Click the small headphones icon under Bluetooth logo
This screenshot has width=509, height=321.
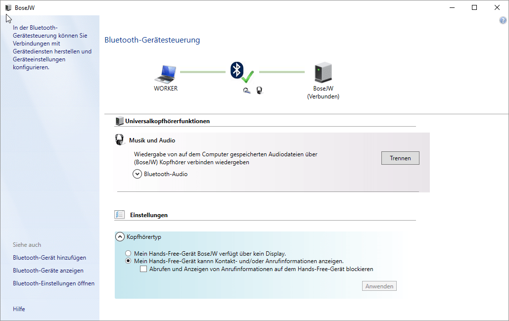tap(259, 91)
